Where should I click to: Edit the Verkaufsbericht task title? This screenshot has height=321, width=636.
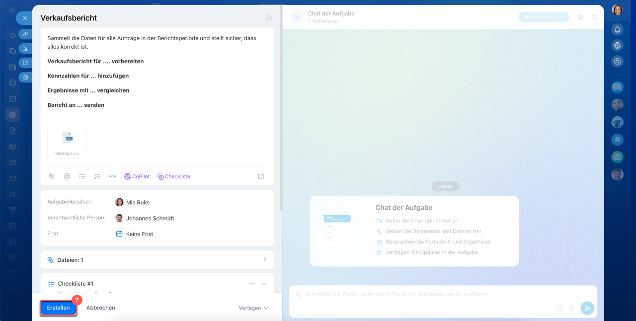click(69, 18)
